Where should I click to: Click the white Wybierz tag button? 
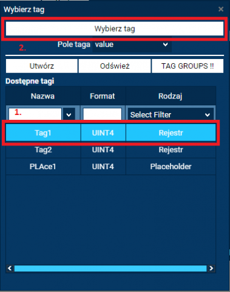115,29
